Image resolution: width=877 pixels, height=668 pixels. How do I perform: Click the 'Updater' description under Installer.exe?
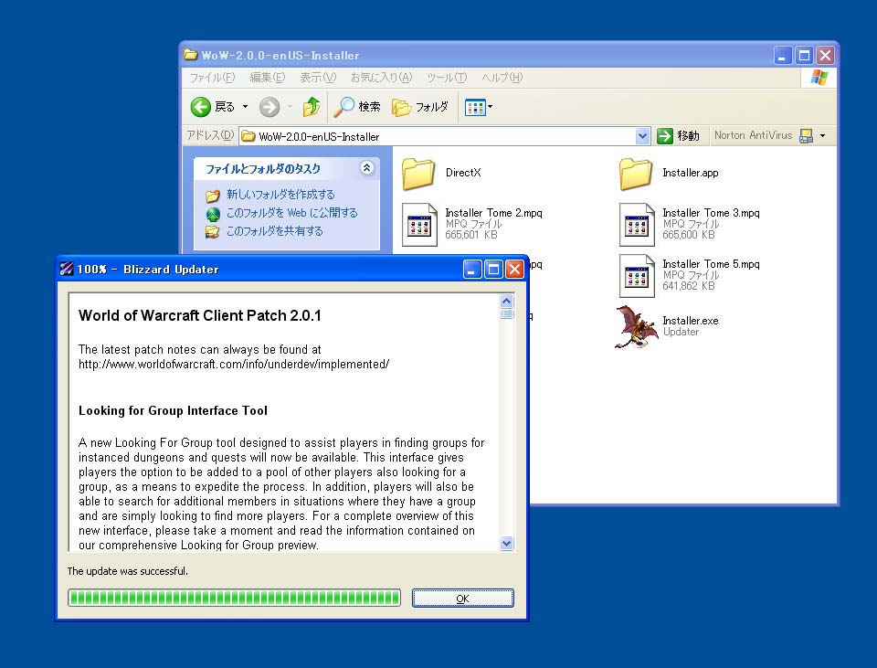(x=681, y=332)
